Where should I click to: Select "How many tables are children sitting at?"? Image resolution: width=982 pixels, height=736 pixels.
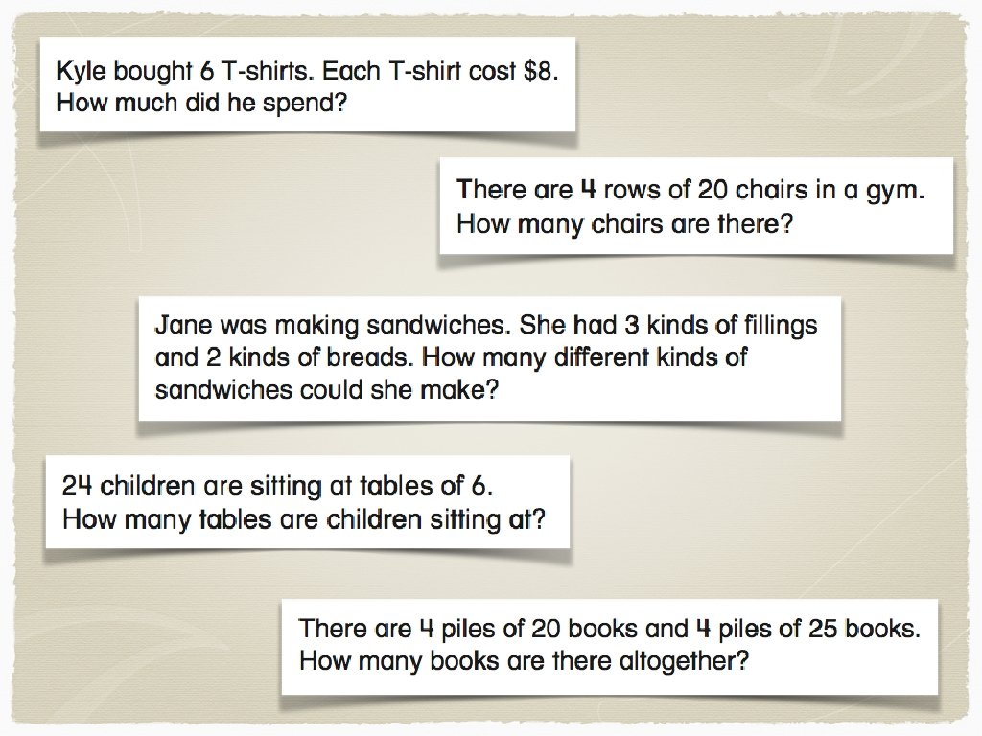pyautogui.click(x=303, y=520)
